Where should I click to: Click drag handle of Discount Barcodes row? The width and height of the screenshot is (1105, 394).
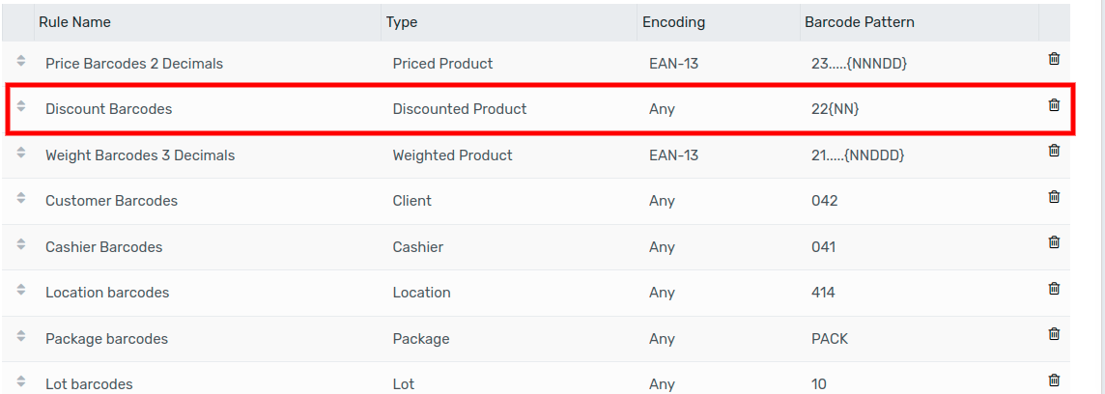21,106
